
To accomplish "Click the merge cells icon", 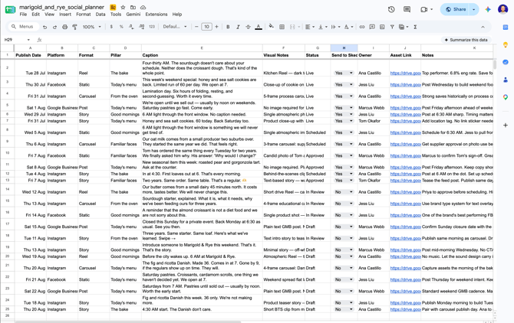I will click(x=292, y=27).
